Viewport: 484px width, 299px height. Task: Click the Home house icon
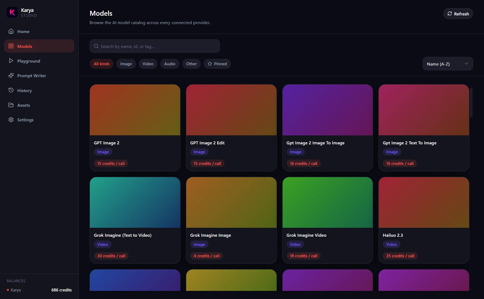(x=11, y=31)
